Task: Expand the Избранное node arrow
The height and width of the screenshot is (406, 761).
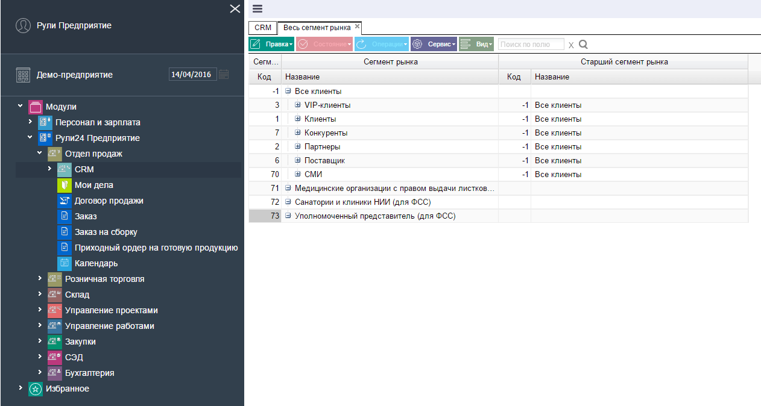Action: tap(21, 388)
